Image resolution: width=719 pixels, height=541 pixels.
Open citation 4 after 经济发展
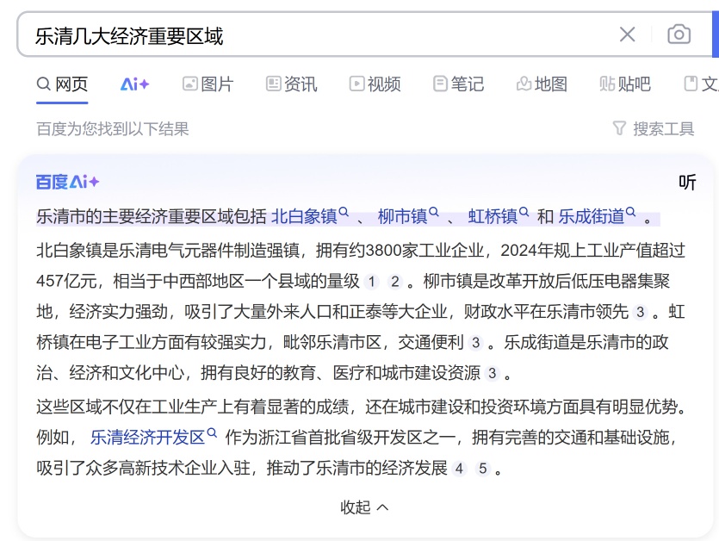click(x=460, y=469)
